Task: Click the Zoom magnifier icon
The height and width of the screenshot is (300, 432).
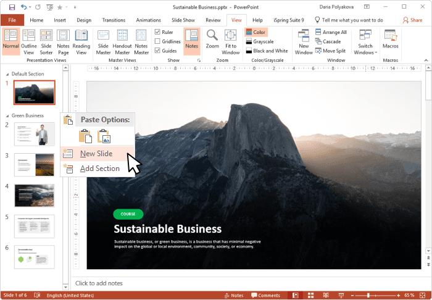Action: tap(212, 38)
